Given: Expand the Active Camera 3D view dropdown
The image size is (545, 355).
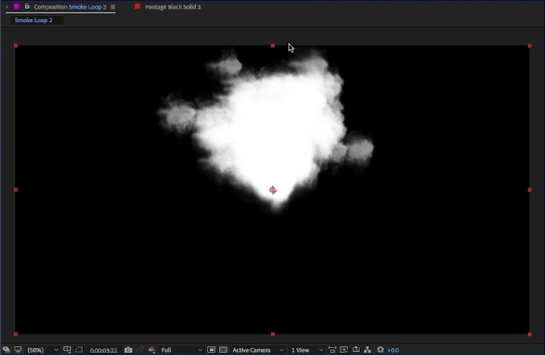Looking at the screenshot, I should 258,350.
